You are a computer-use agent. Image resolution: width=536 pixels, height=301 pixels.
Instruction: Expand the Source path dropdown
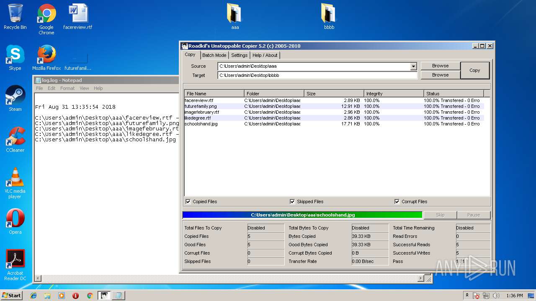tap(413, 66)
